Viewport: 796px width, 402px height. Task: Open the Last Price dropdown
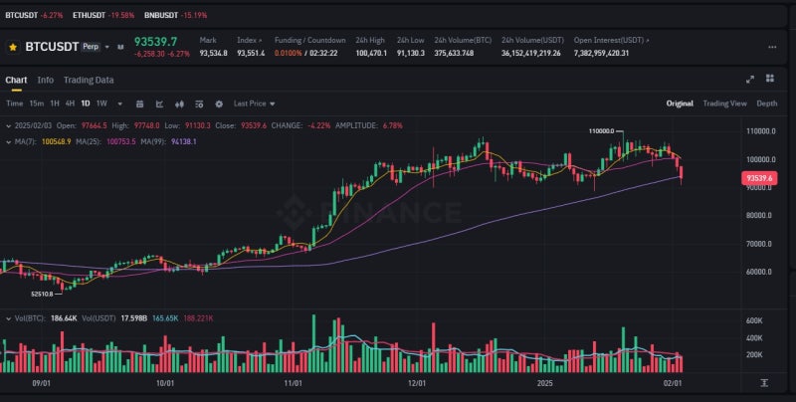(x=255, y=103)
